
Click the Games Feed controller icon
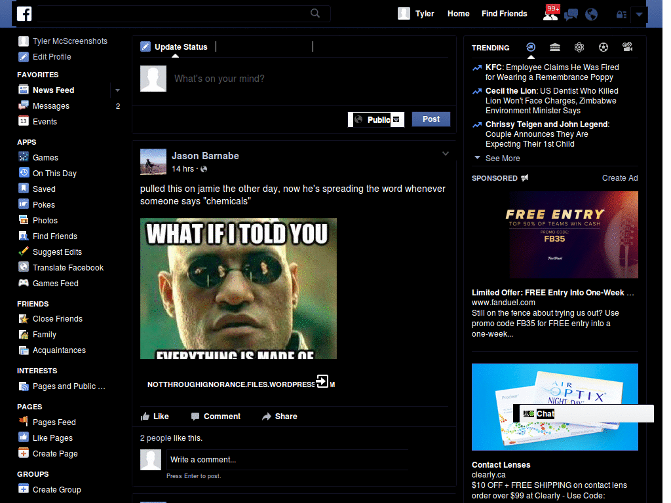[x=24, y=283]
